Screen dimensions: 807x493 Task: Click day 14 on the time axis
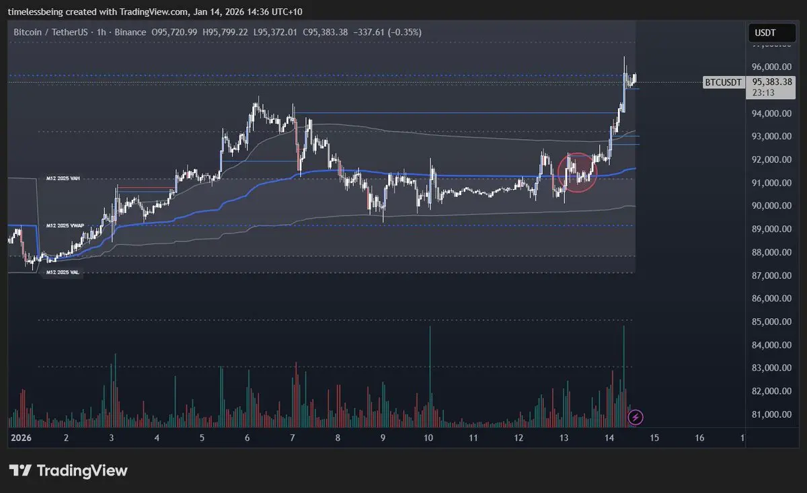(x=609, y=438)
